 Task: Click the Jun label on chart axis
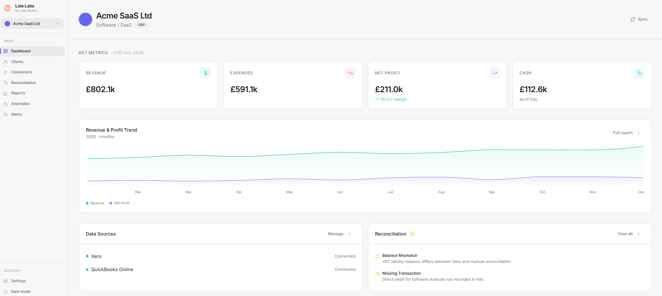pos(340,192)
